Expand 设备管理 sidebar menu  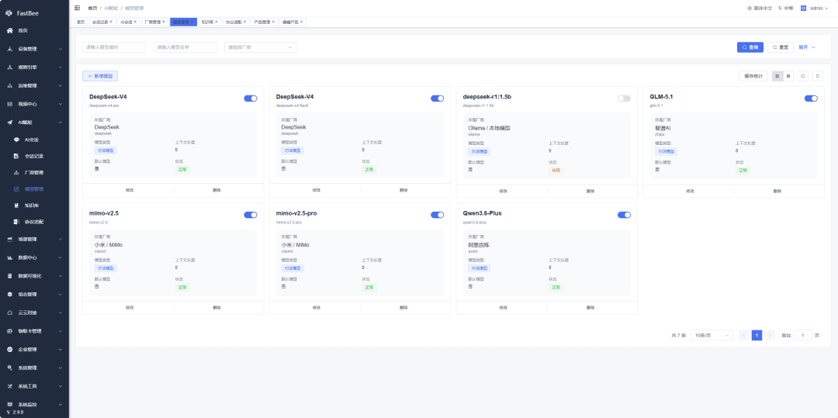(34, 49)
